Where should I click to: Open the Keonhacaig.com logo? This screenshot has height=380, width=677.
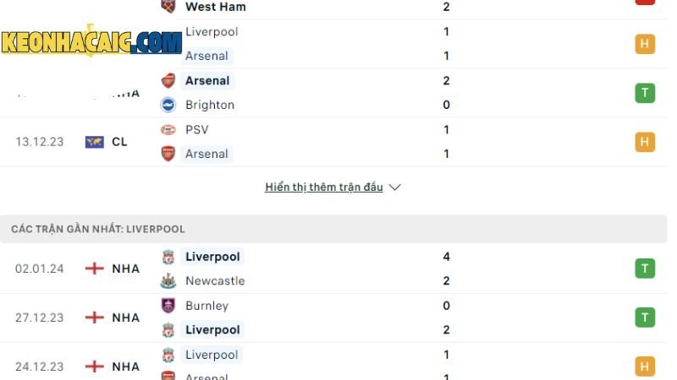[x=91, y=41]
